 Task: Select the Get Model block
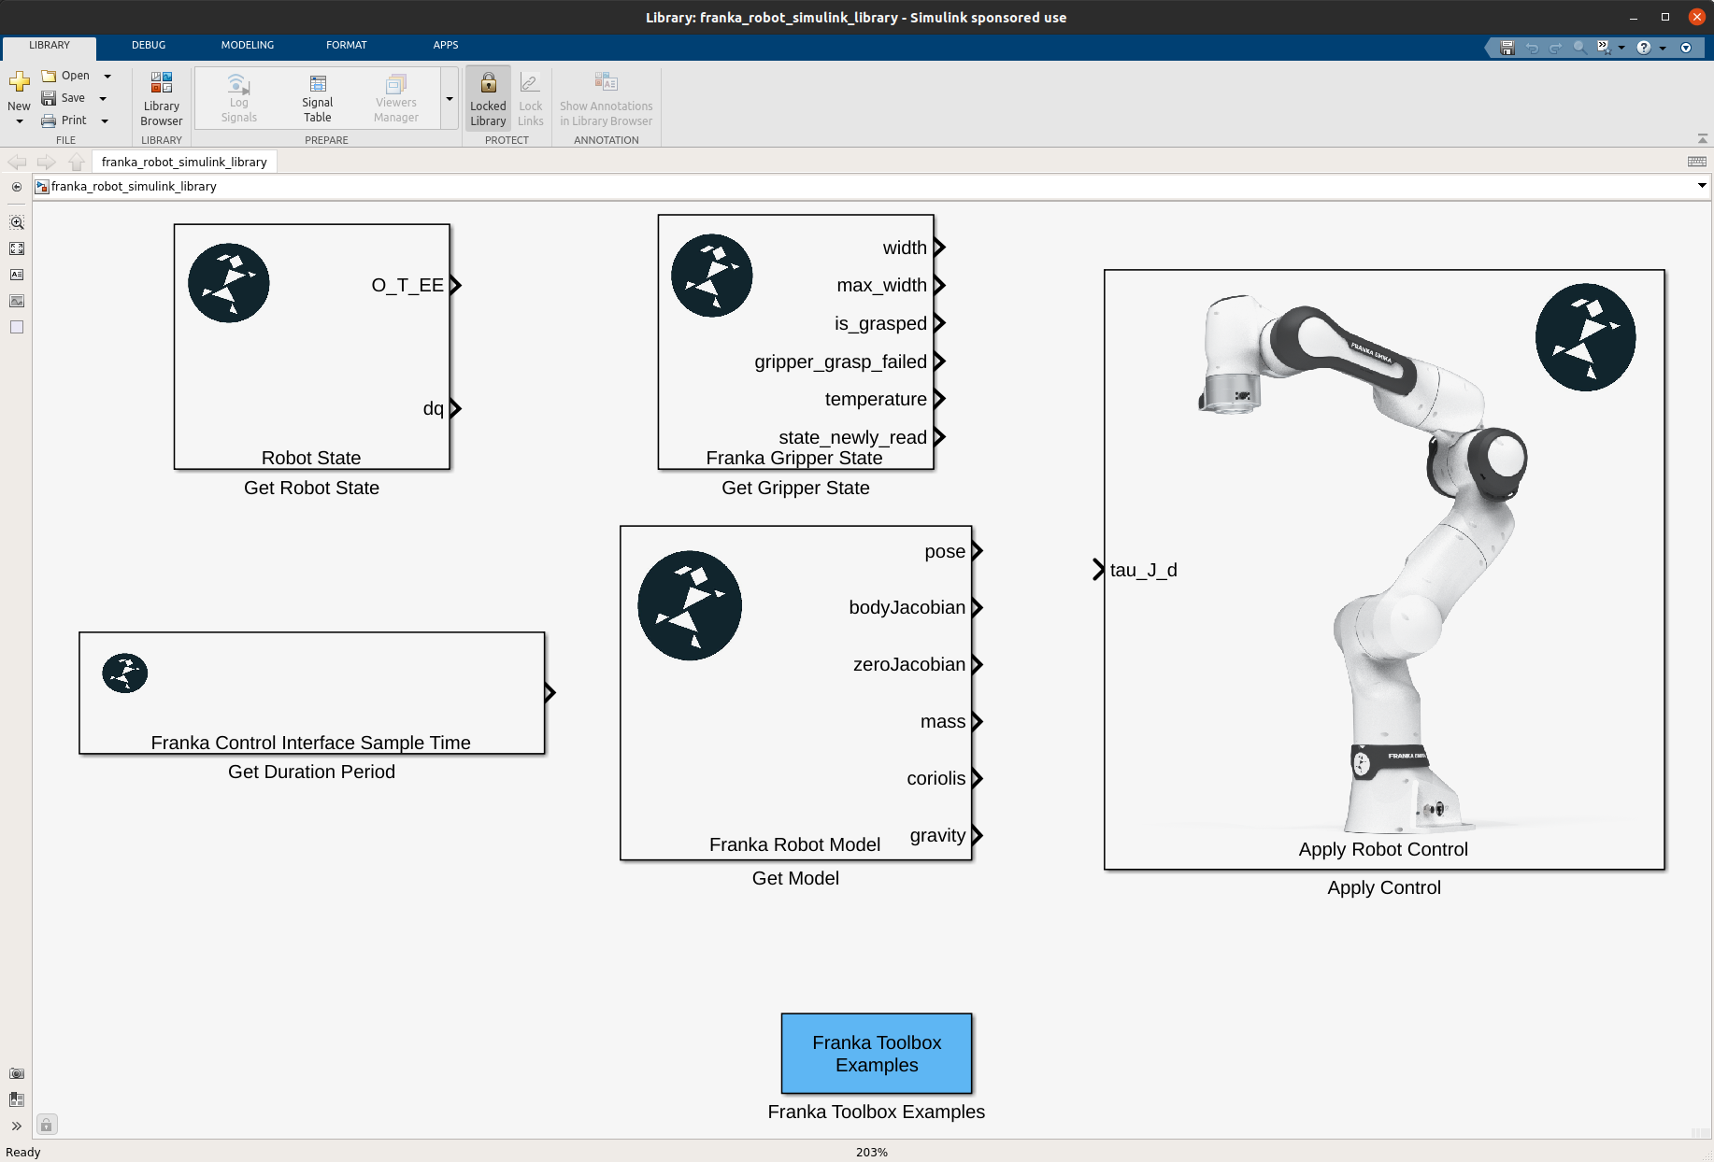(795, 693)
